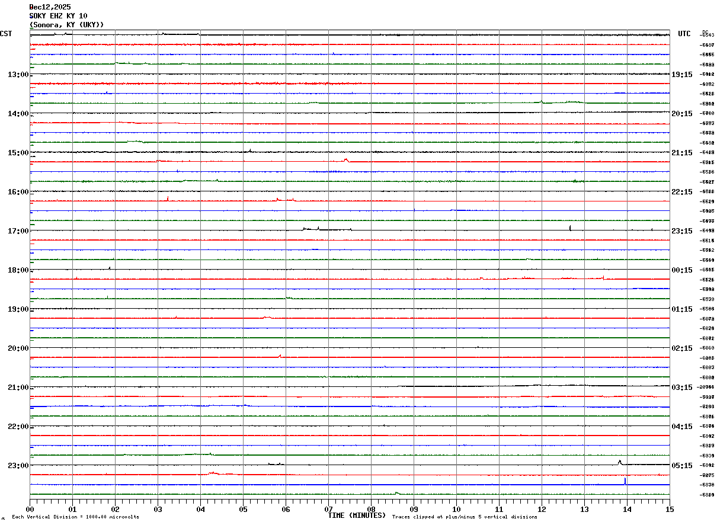Click the 00 minute axis tick label
Image resolution: width=717 pixels, height=525 pixels.
pos(30,509)
